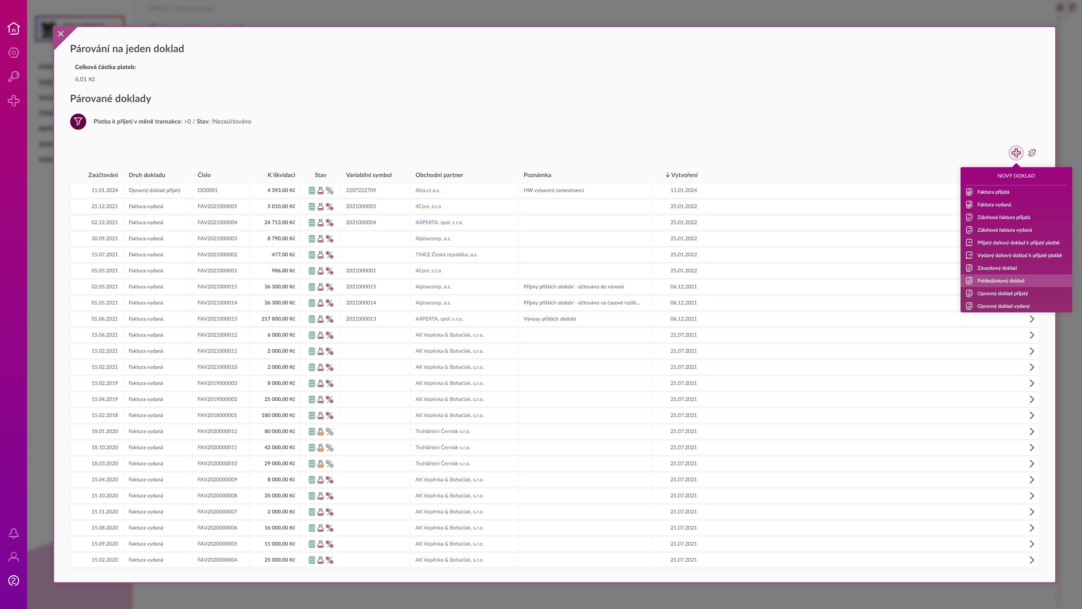
Task: Open the hexagon settings icon in sidebar
Action: [14, 52]
